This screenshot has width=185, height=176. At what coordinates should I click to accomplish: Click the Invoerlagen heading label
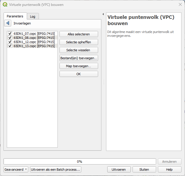pos(22,23)
